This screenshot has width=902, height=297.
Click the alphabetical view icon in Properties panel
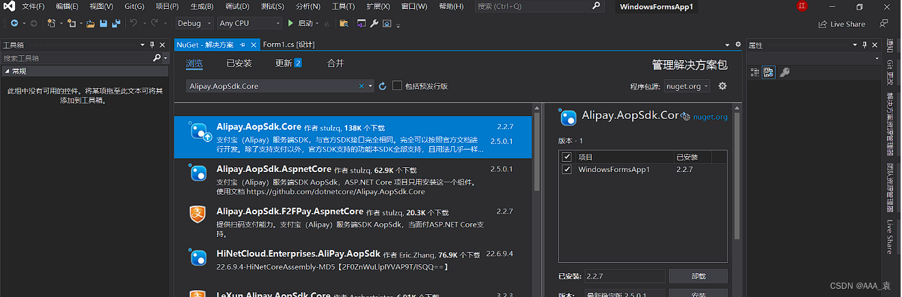tap(769, 72)
